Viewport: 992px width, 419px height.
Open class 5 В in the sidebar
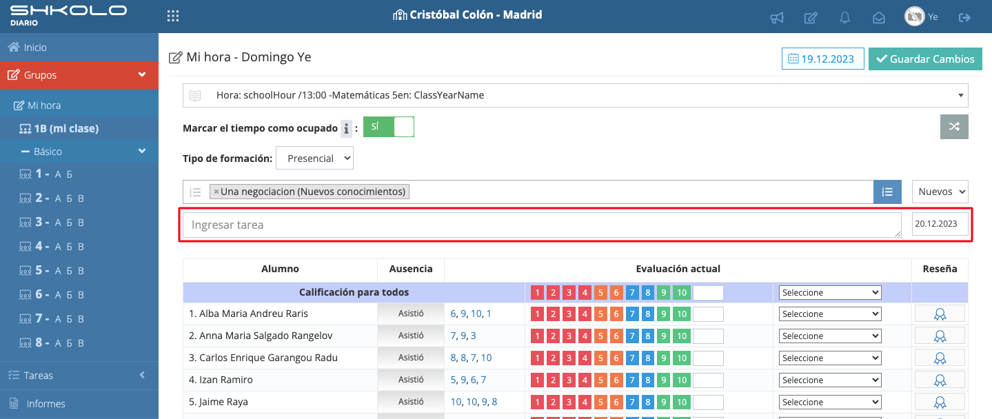pos(81,271)
